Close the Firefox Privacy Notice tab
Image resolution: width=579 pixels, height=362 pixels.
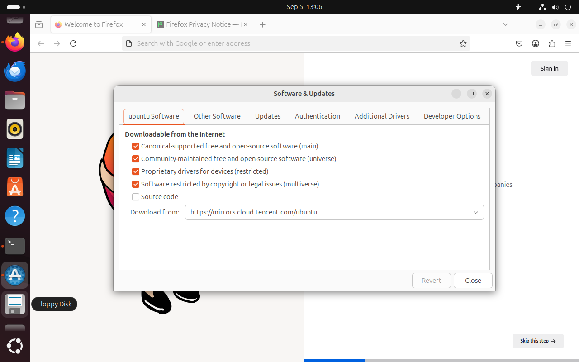point(246,24)
